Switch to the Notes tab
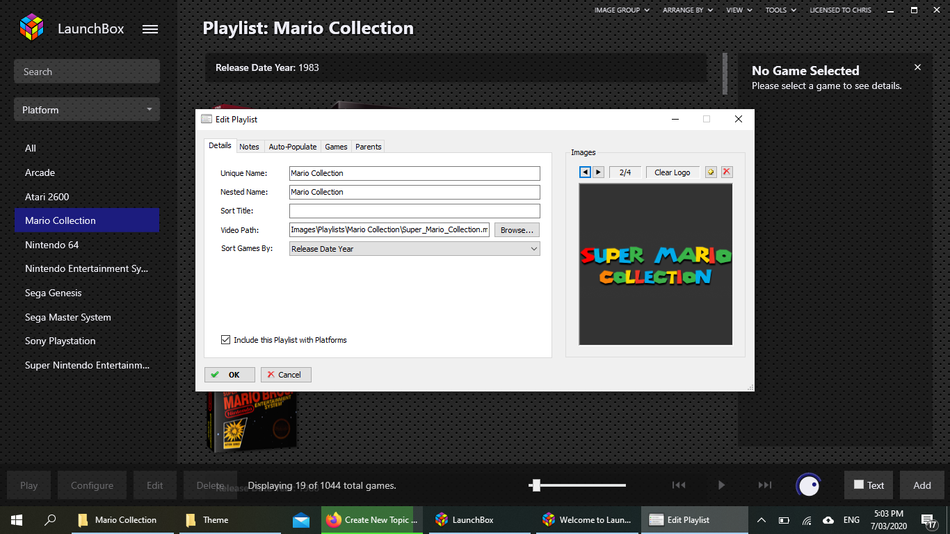The height and width of the screenshot is (534, 950). (249, 147)
